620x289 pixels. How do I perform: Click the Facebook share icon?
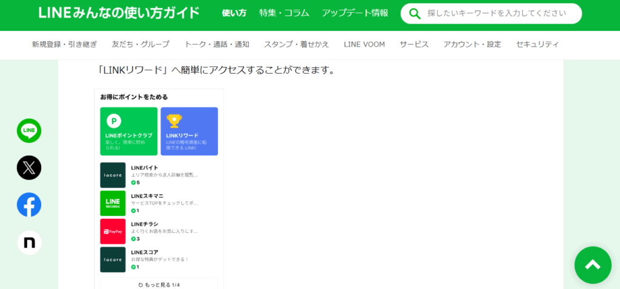coord(29,205)
